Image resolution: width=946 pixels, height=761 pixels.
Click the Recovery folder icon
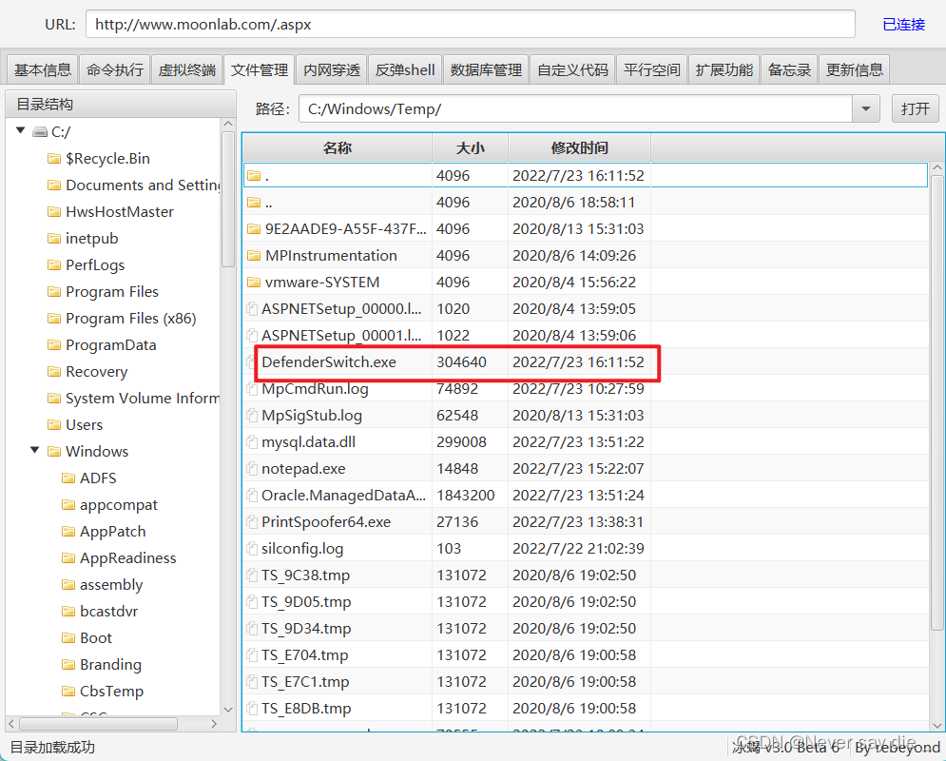point(54,372)
